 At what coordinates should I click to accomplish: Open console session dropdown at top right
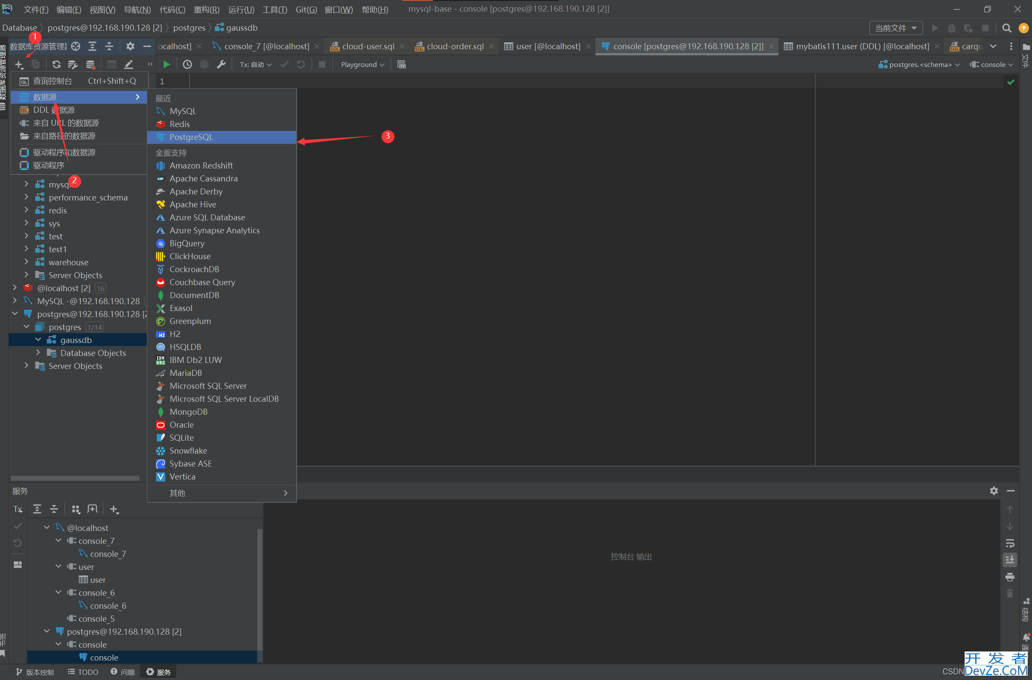(x=992, y=64)
